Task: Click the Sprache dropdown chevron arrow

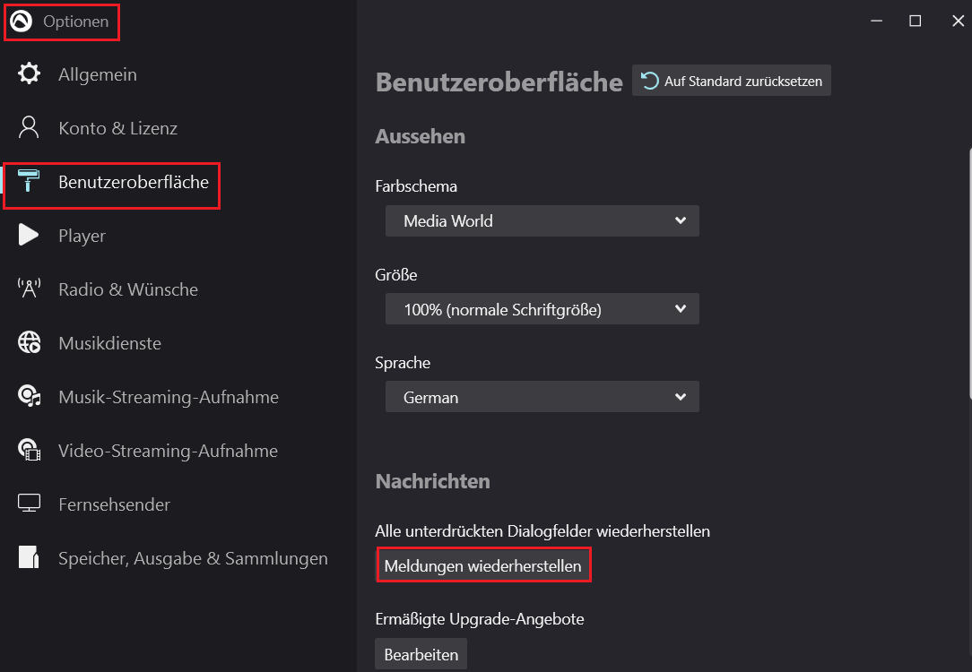Action: point(680,396)
